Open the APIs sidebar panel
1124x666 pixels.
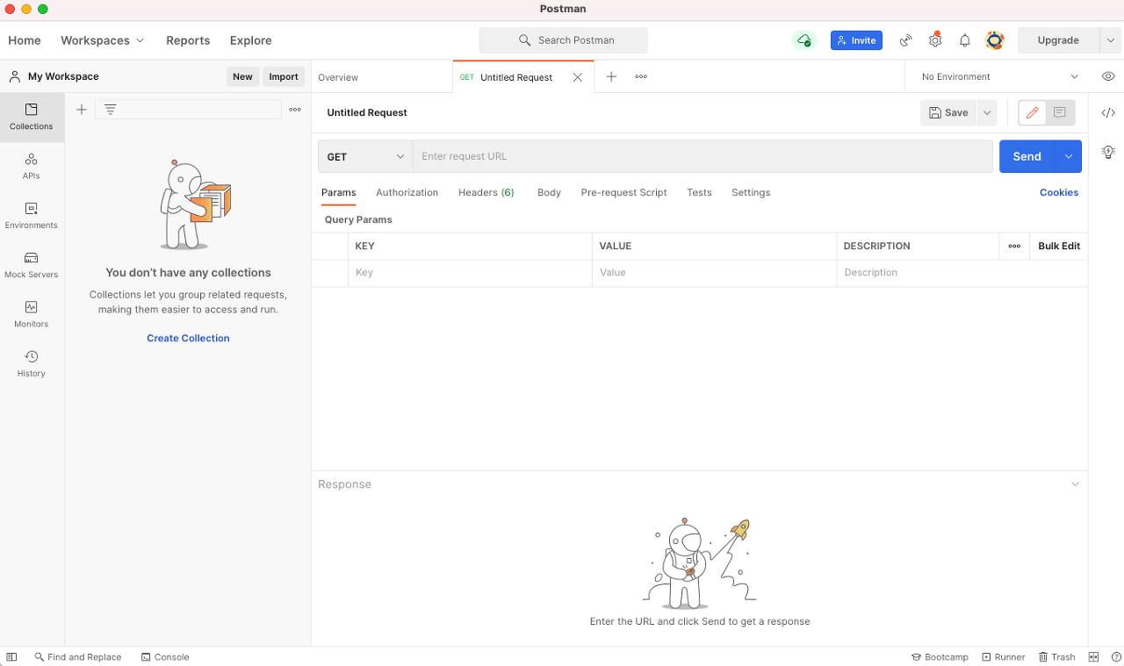pyautogui.click(x=32, y=166)
